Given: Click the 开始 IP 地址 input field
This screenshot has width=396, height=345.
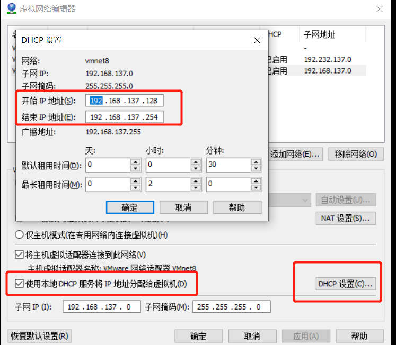Looking at the screenshot, I should point(124,101).
